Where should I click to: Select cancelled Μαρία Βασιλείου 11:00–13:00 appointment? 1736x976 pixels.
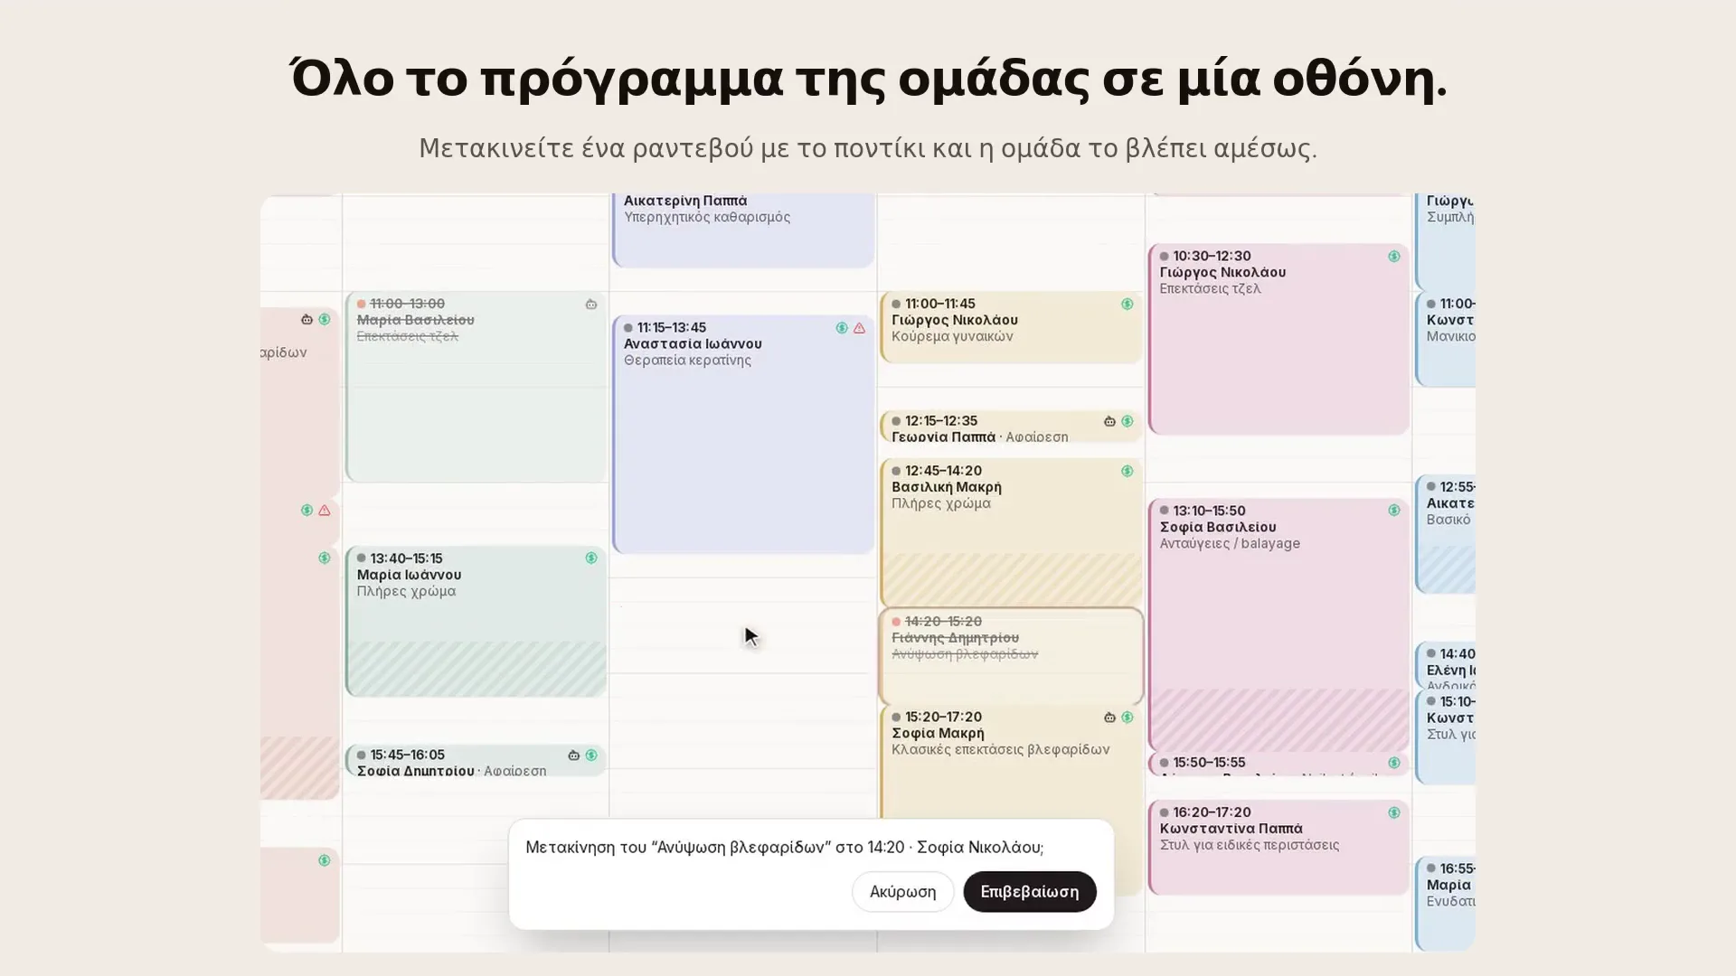[x=476, y=387]
